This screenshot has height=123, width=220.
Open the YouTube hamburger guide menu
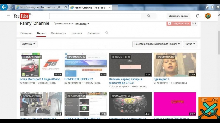coord(9,16)
